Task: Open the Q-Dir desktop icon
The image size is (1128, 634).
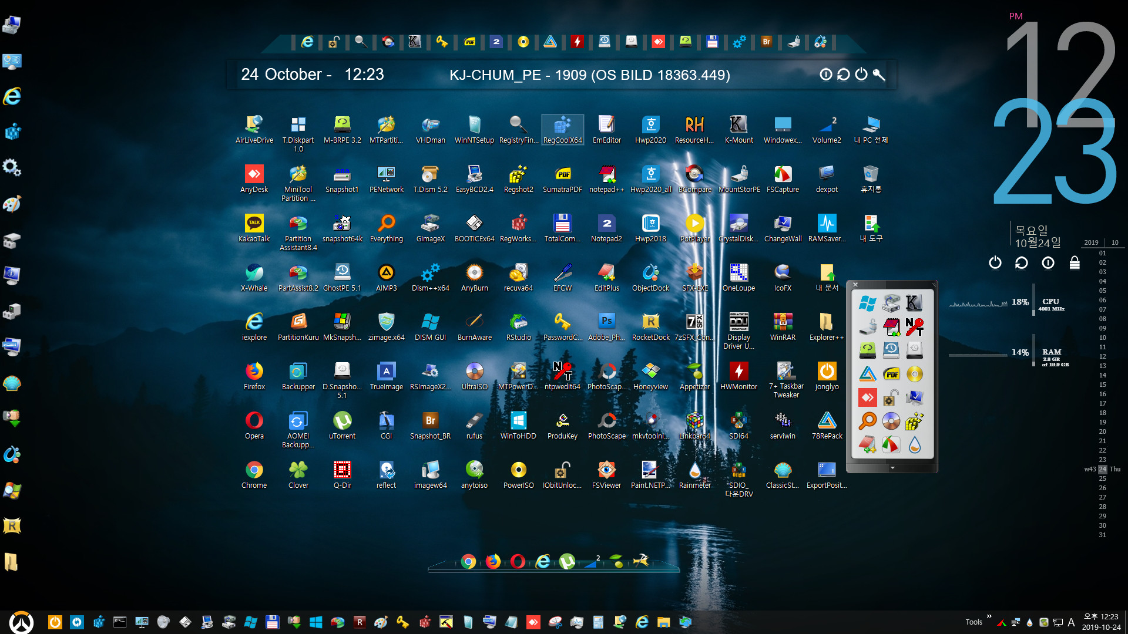Action: 342,474
